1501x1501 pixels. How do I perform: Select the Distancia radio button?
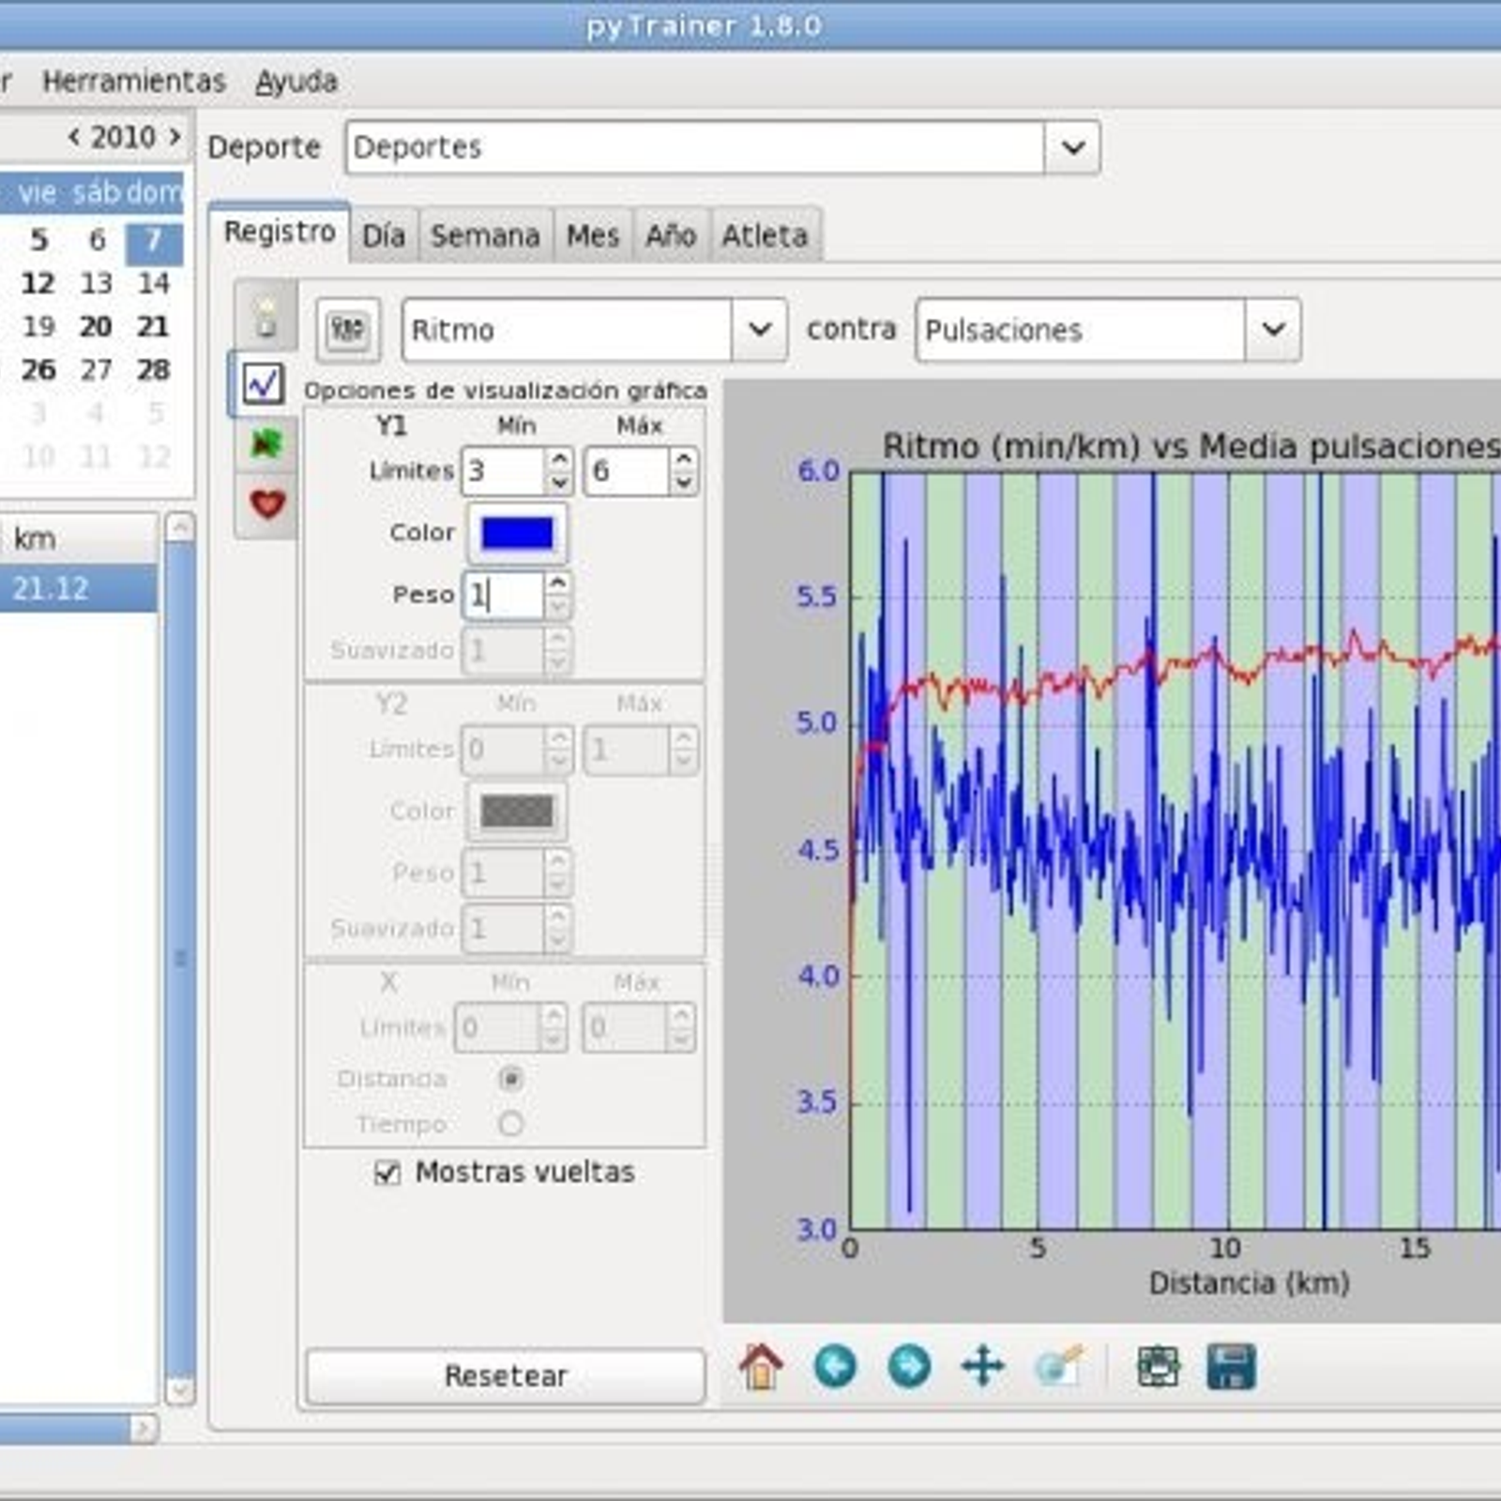(510, 1079)
